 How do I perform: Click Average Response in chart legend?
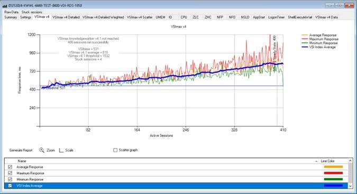coord(323,35)
